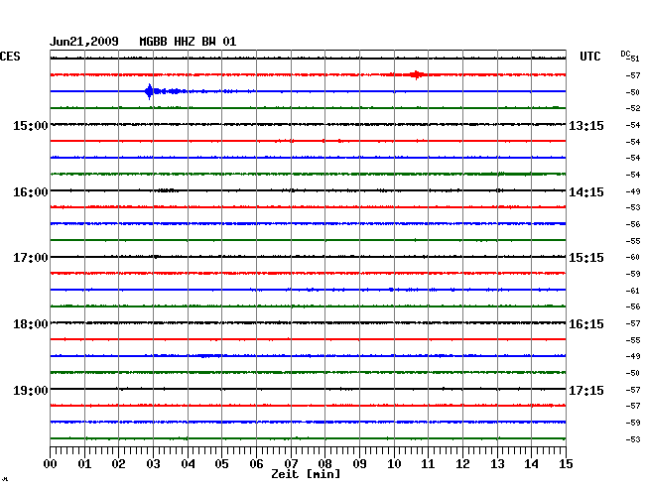
Task: Click the Zeit [min] axis title
Action: pos(306,474)
